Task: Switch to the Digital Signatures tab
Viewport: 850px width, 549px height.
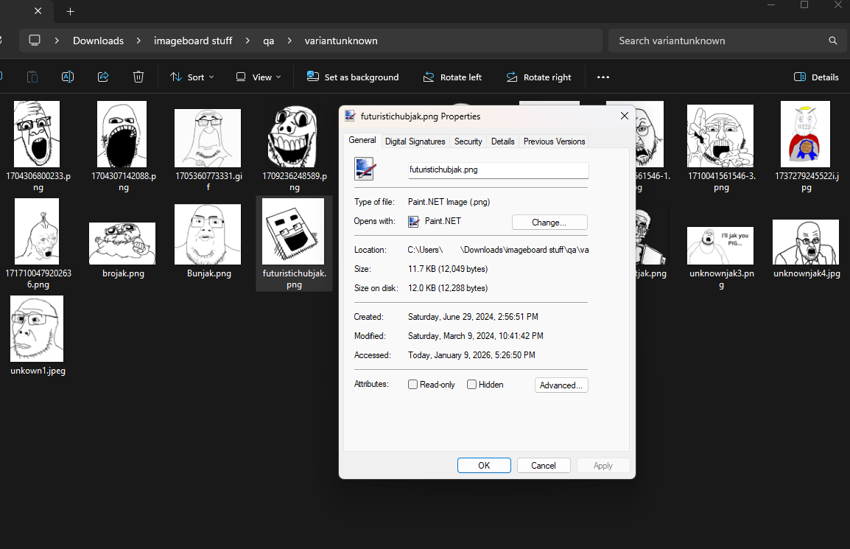Action: [x=415, y=141]
